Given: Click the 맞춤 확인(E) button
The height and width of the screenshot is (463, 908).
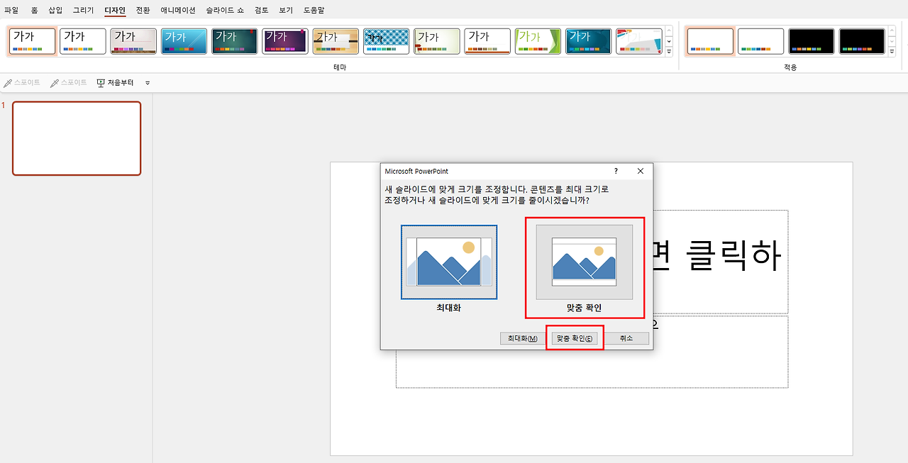Looking at the screenshot, I should (x=575, y=339).
